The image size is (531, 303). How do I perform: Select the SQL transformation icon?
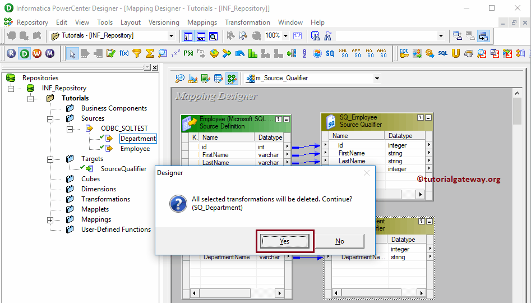coord(442,53)
